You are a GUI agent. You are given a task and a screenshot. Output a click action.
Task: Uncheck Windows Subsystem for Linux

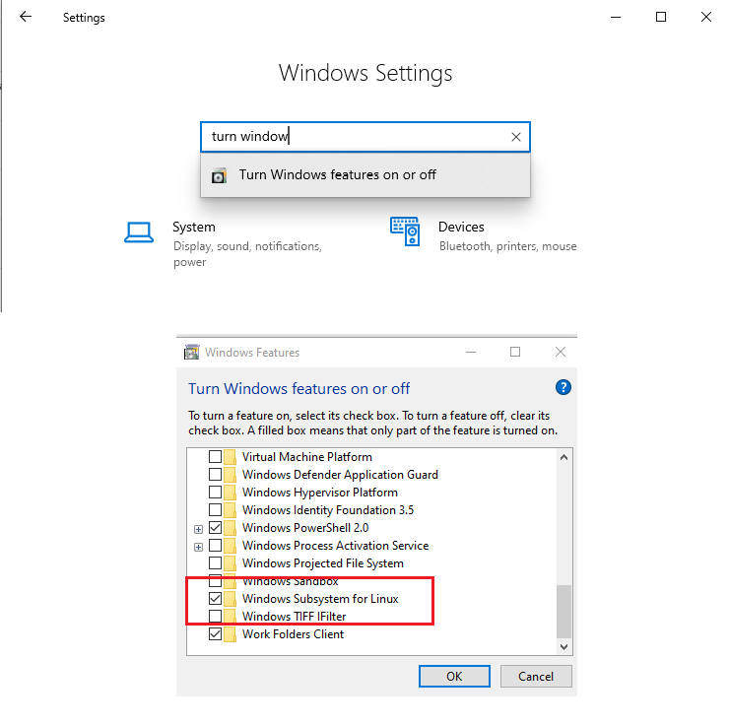tap(215, 598)
